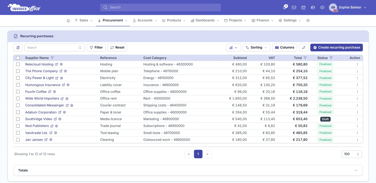Select the Nod Publishers row checkbox
The image size is (376, 183).
click(x=18, y=126)
